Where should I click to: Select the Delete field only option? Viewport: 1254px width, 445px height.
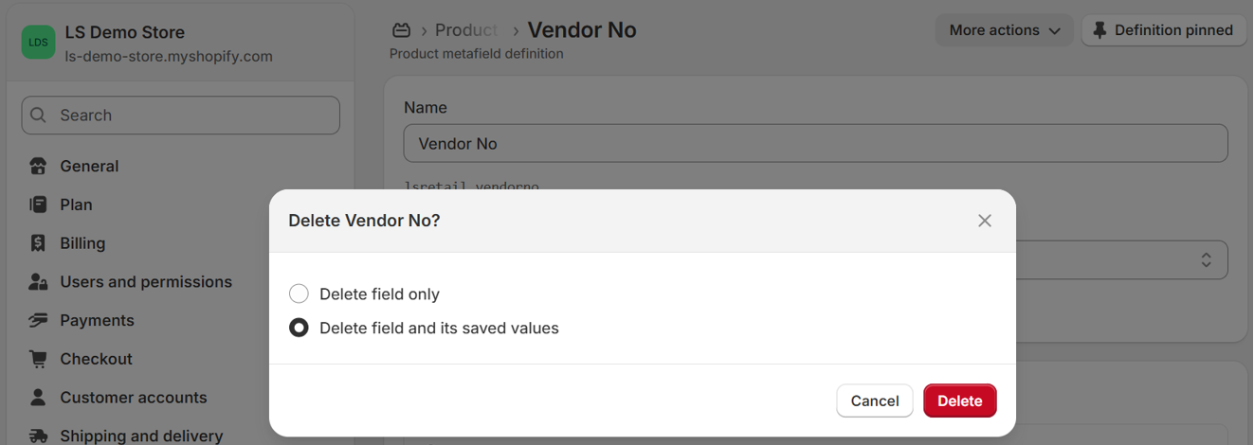299,294
